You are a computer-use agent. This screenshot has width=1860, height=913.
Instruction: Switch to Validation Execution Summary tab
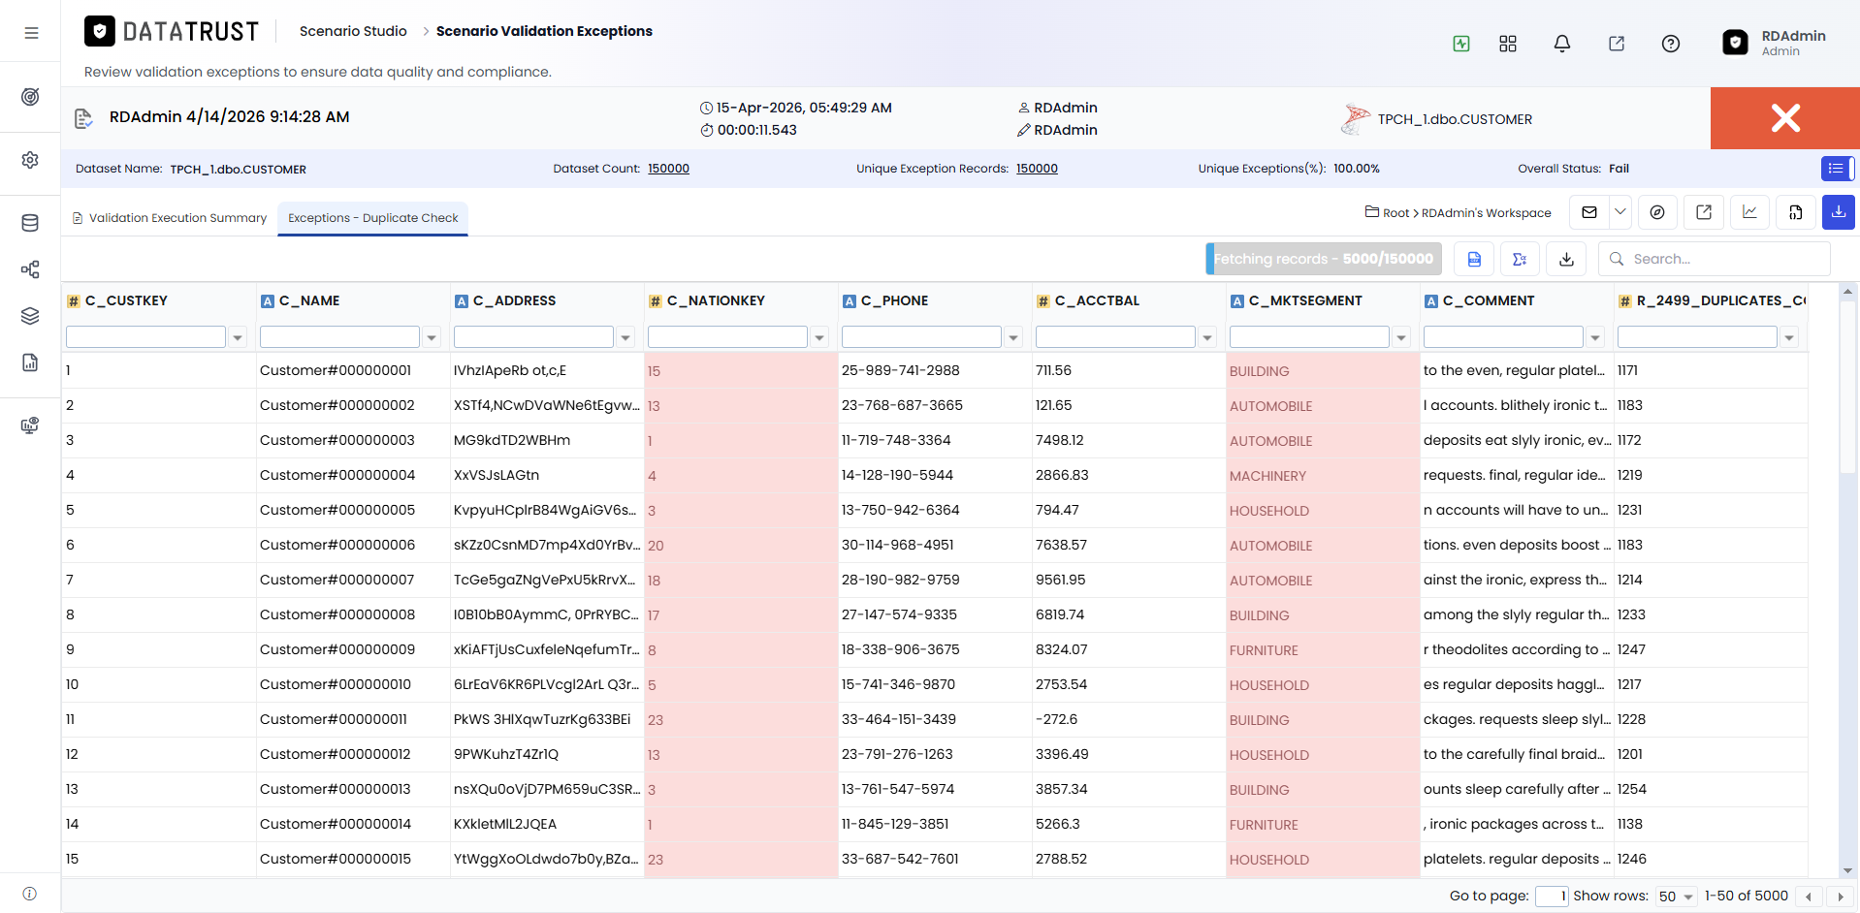tap(169, 218)
